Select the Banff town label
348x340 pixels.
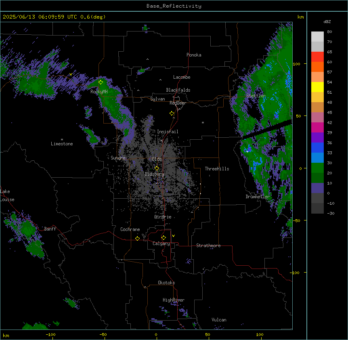pos(50,229)
